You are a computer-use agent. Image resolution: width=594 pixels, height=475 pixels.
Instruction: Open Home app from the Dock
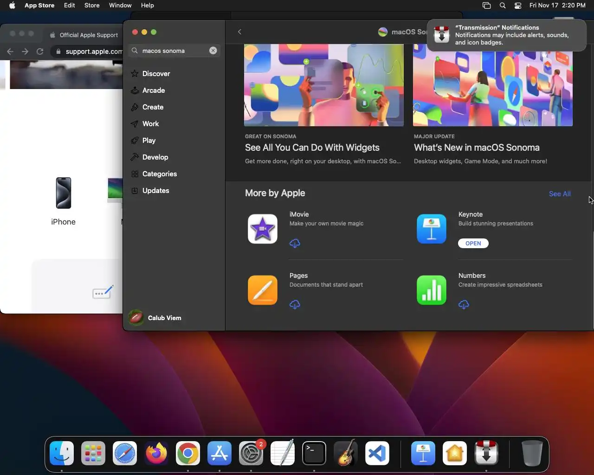coord(455,453)
